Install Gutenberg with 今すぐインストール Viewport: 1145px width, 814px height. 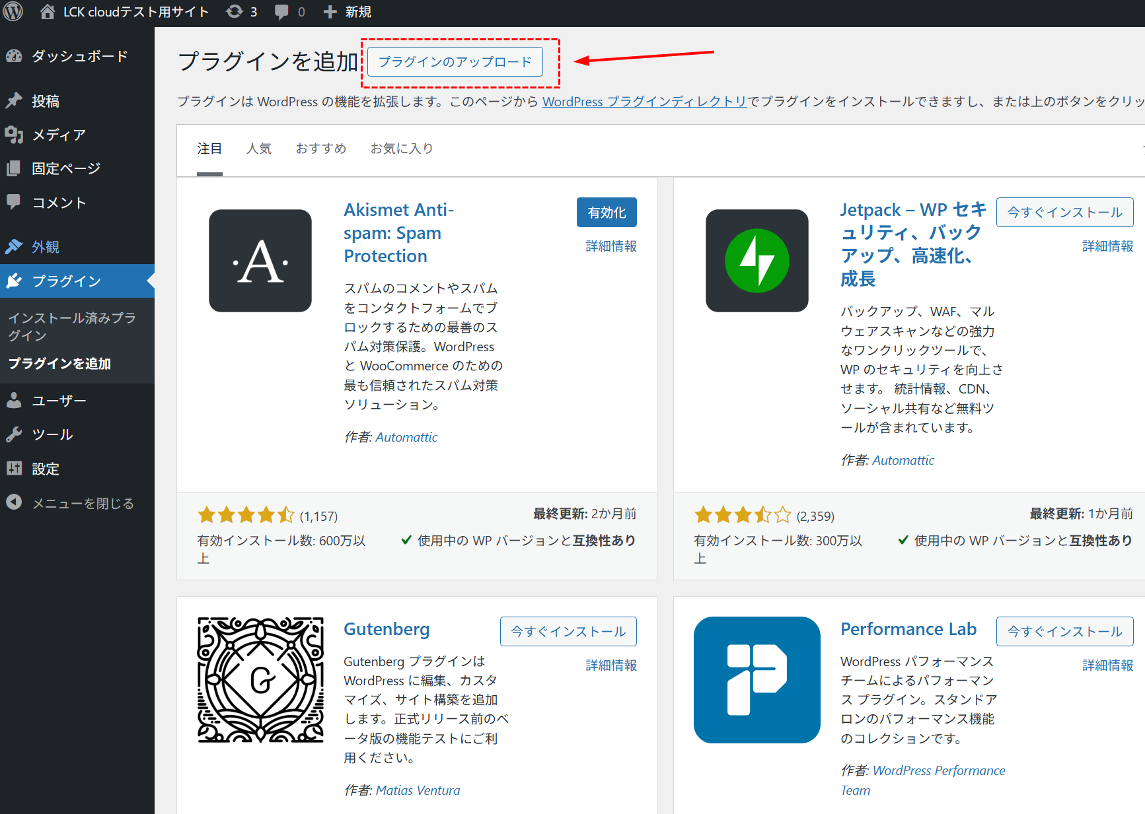[568, 632]
